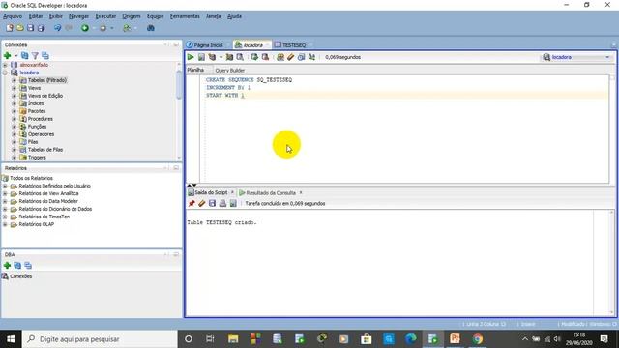Click the Commit icon in the worksheet toolbar

pyautogui.click(x=254, y=57)
